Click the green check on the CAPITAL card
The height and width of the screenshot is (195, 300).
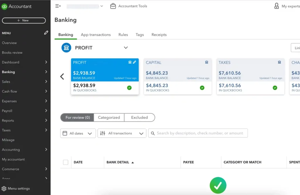pyautogui.click(x=202, y=88)
